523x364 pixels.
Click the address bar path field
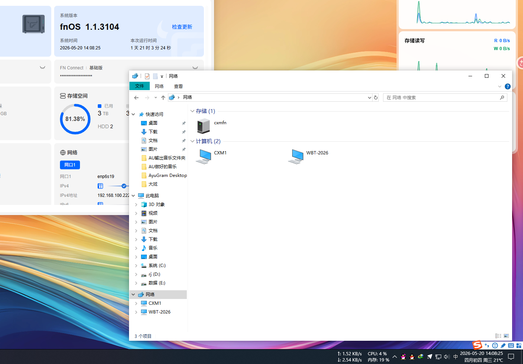click(270, 97)
